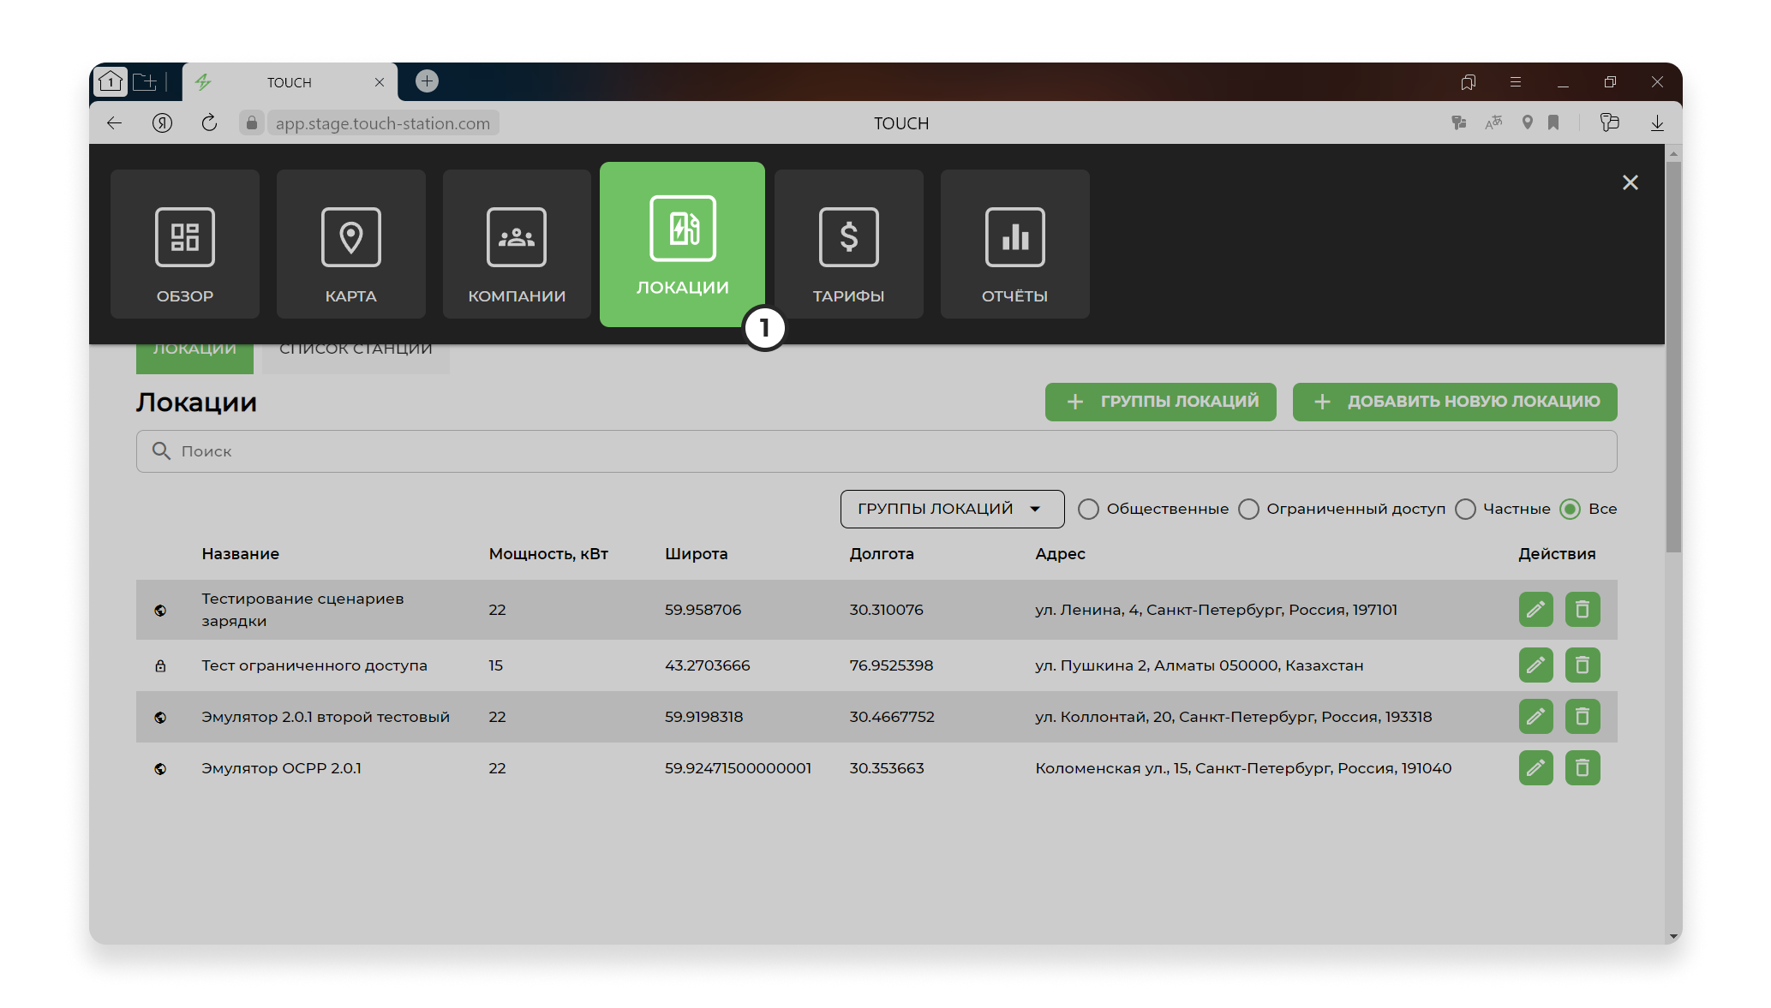Click longitude value 76.9525398
This screenshot has height=1008, width=1771.
(891, 665)
